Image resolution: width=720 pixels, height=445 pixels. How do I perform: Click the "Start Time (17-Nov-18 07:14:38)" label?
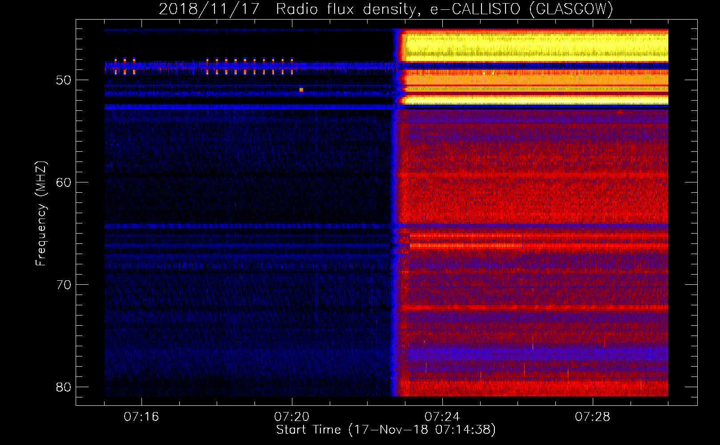point(386,430)
